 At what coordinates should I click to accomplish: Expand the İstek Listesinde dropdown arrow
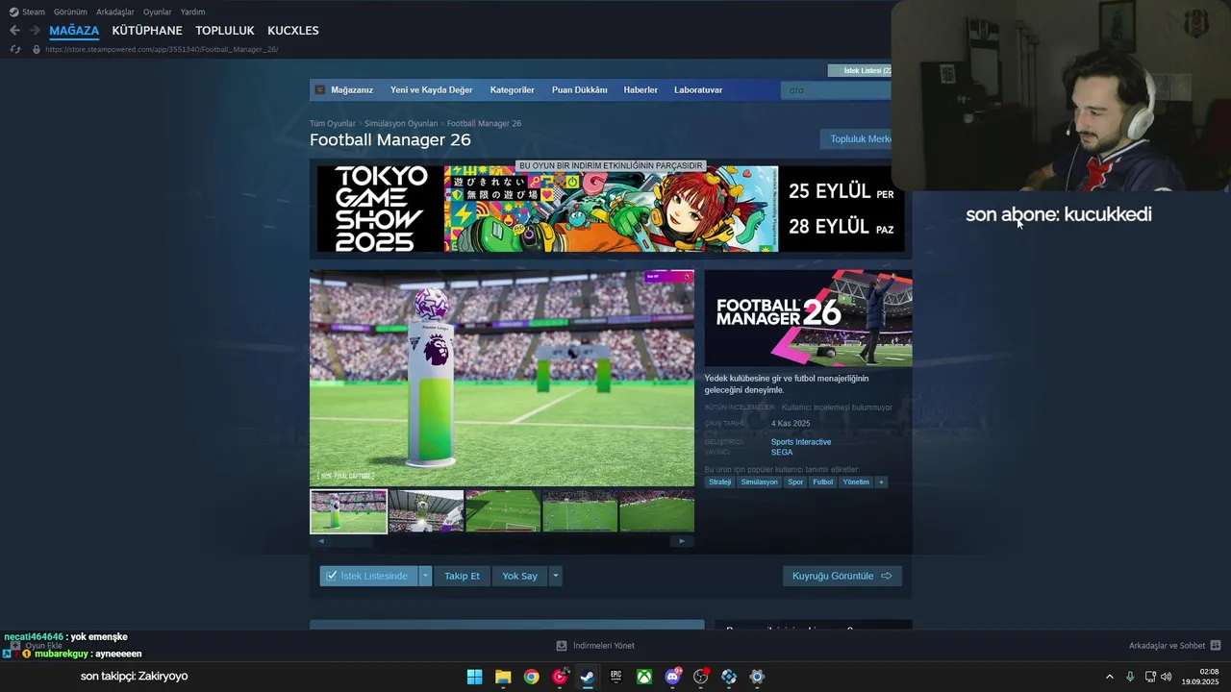tap(425, 576)
